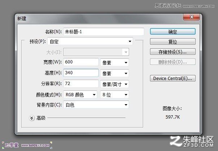Click the 宽度 field showing 600
The image size is (218, 151).
[x=81, y=62]
